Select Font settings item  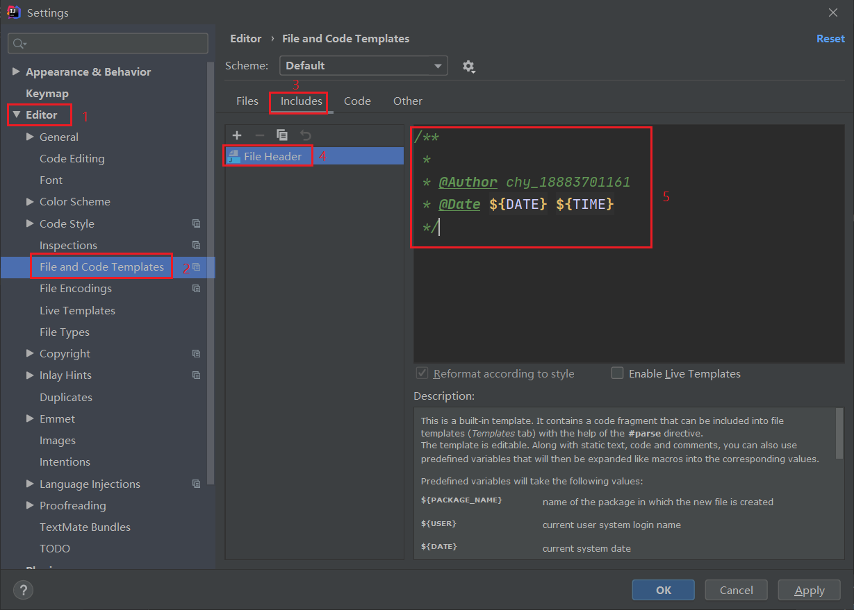[x=51, y=180]
